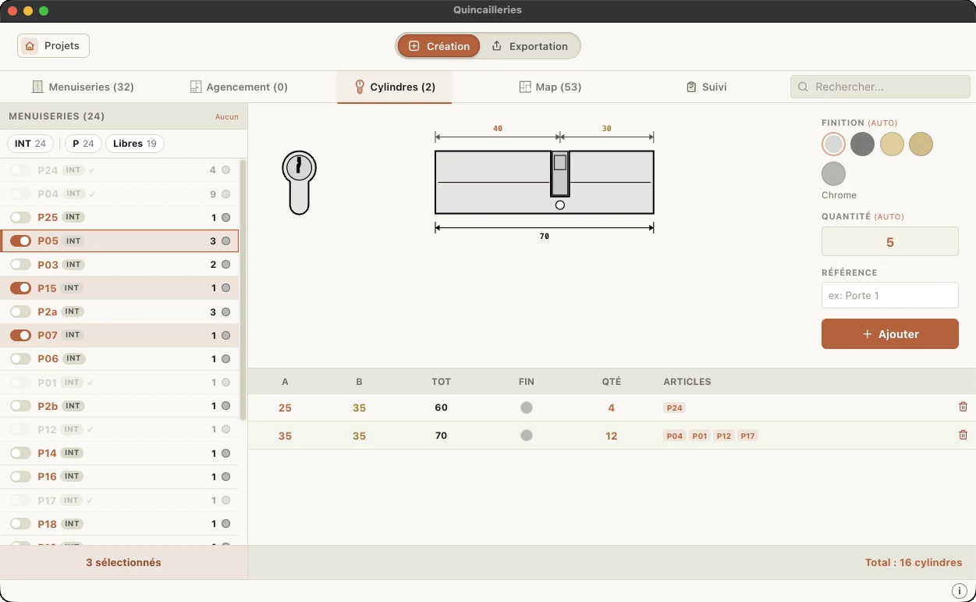Click quantity 12 in the table
The image size is (976, 602).
tap(611, 436)
